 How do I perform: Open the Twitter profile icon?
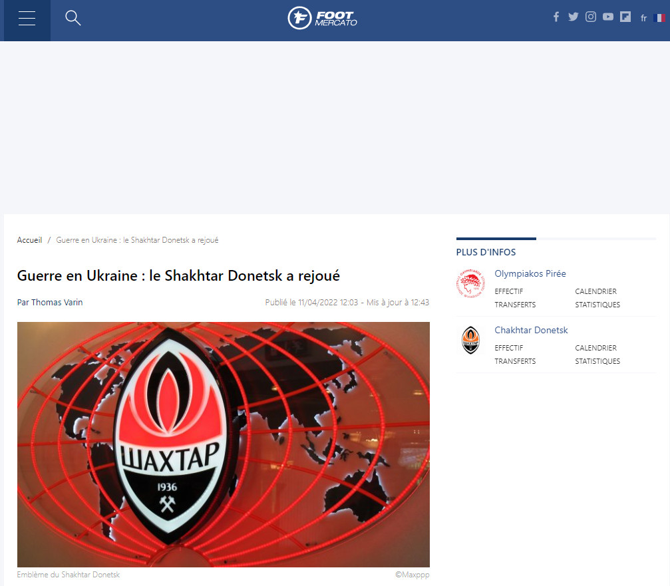point(573,17)
